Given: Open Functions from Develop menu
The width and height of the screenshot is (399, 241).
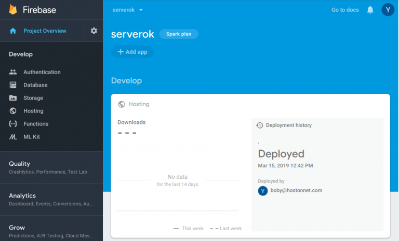Looking at the screenshot, I should point(36,124).
